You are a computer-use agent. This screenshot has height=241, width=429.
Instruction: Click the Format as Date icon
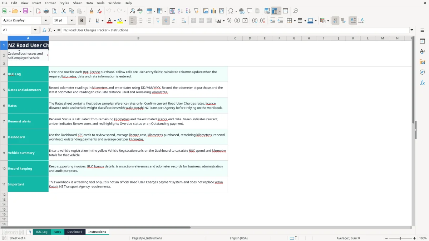tap(245, 21)
